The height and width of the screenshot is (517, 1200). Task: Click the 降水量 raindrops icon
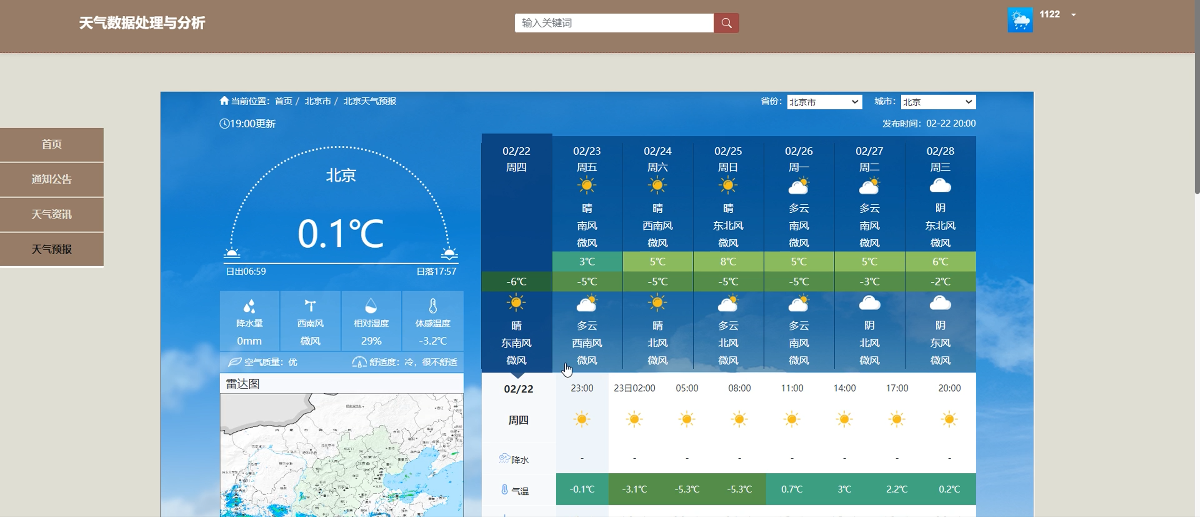click(x=249, y=306)
